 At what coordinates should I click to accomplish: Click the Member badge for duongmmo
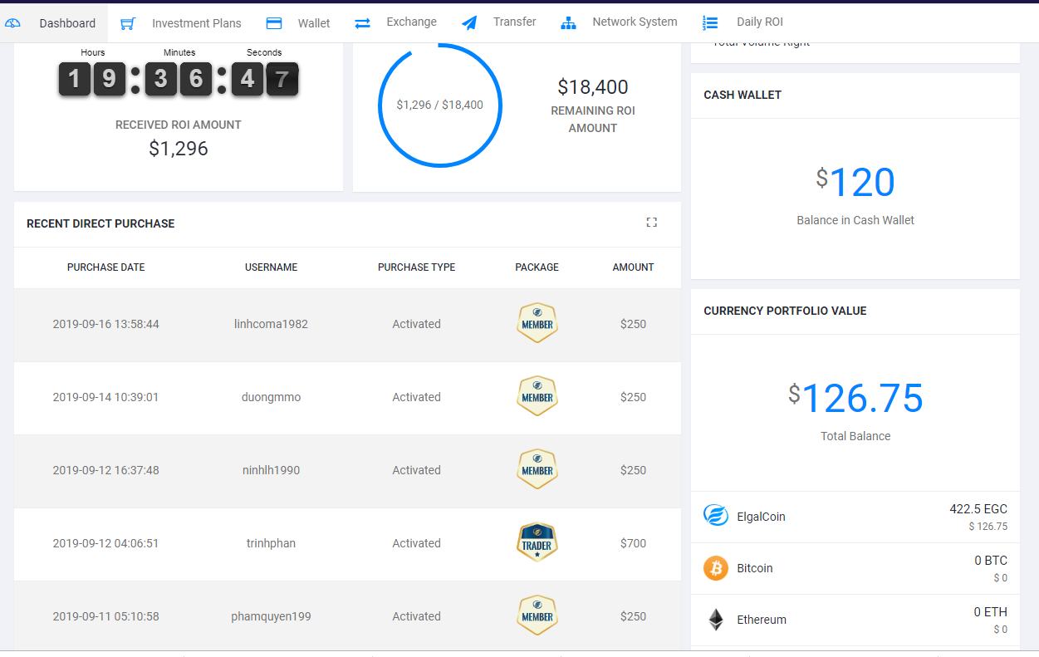(537, 396)
